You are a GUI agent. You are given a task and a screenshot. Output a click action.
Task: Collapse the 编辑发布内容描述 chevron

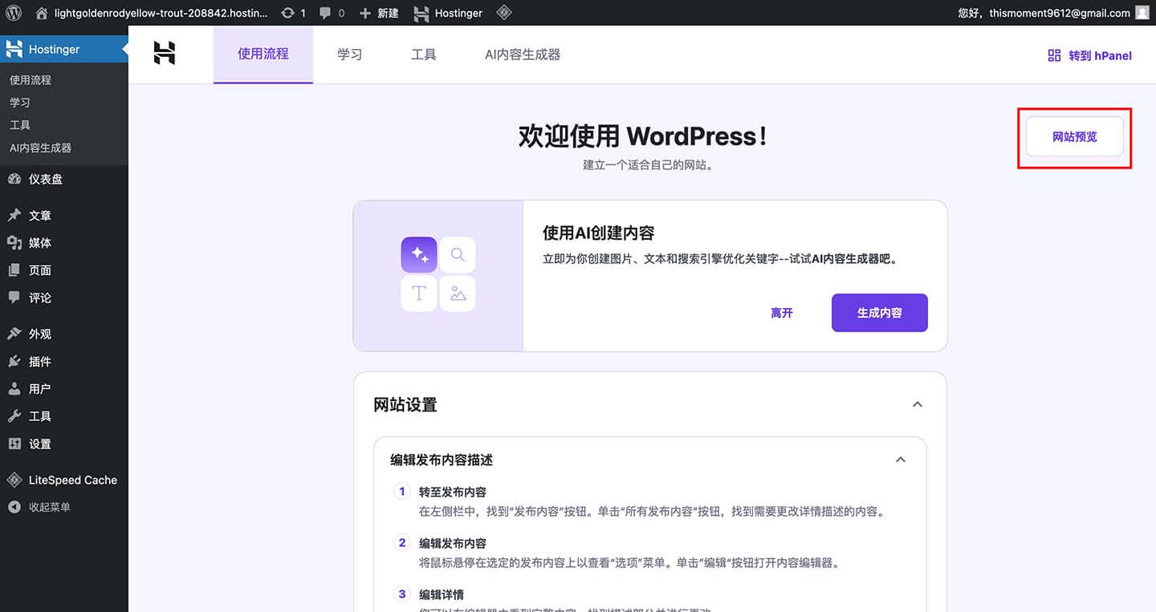point(901,460)
